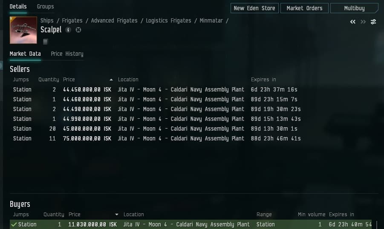
Task: Select the 44.450.000,00 ISK sell order
Action: pos(87,89)
